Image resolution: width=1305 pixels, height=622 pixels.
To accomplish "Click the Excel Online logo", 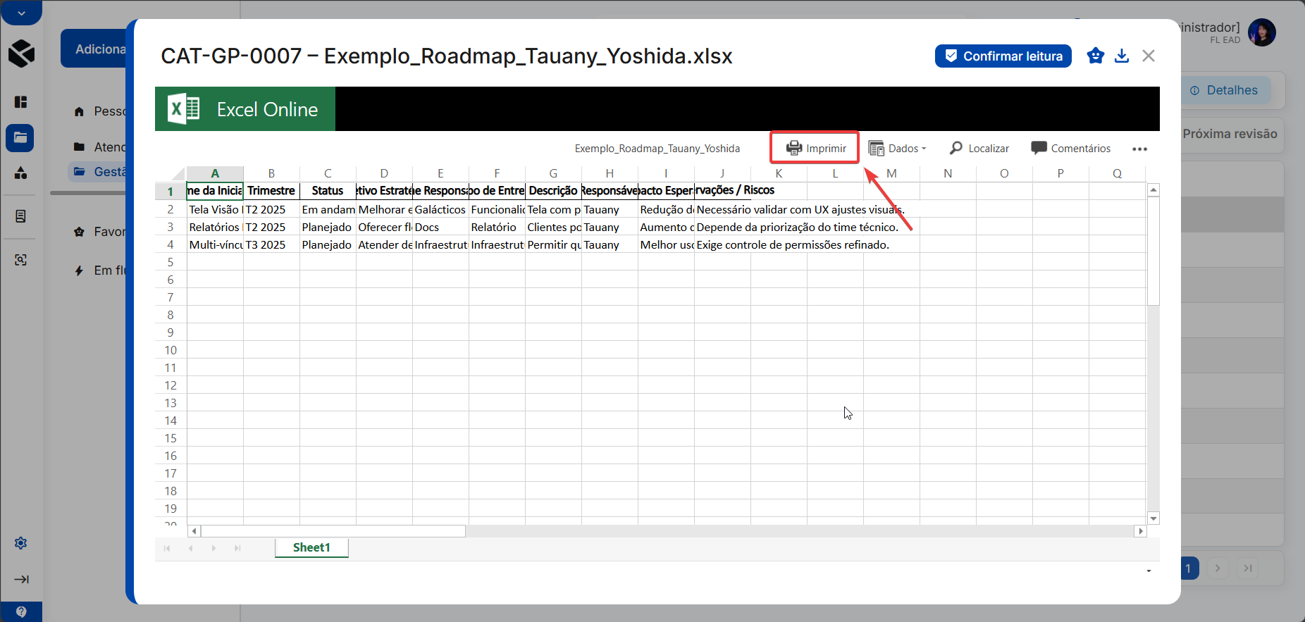I will [245, 109].
